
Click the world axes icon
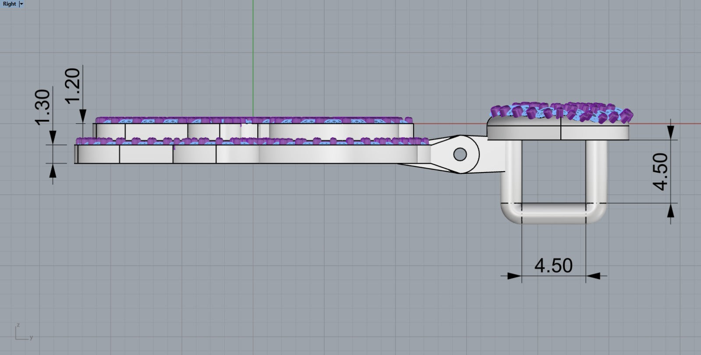[x=23, y=332]
